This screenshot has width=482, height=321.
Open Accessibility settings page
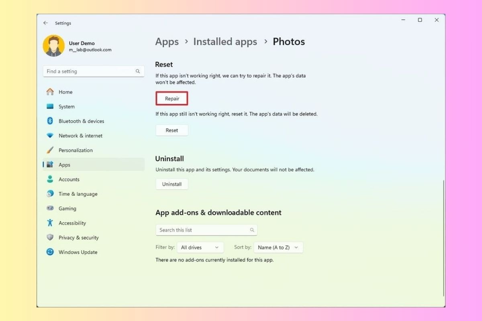click(x=93, y=223)
